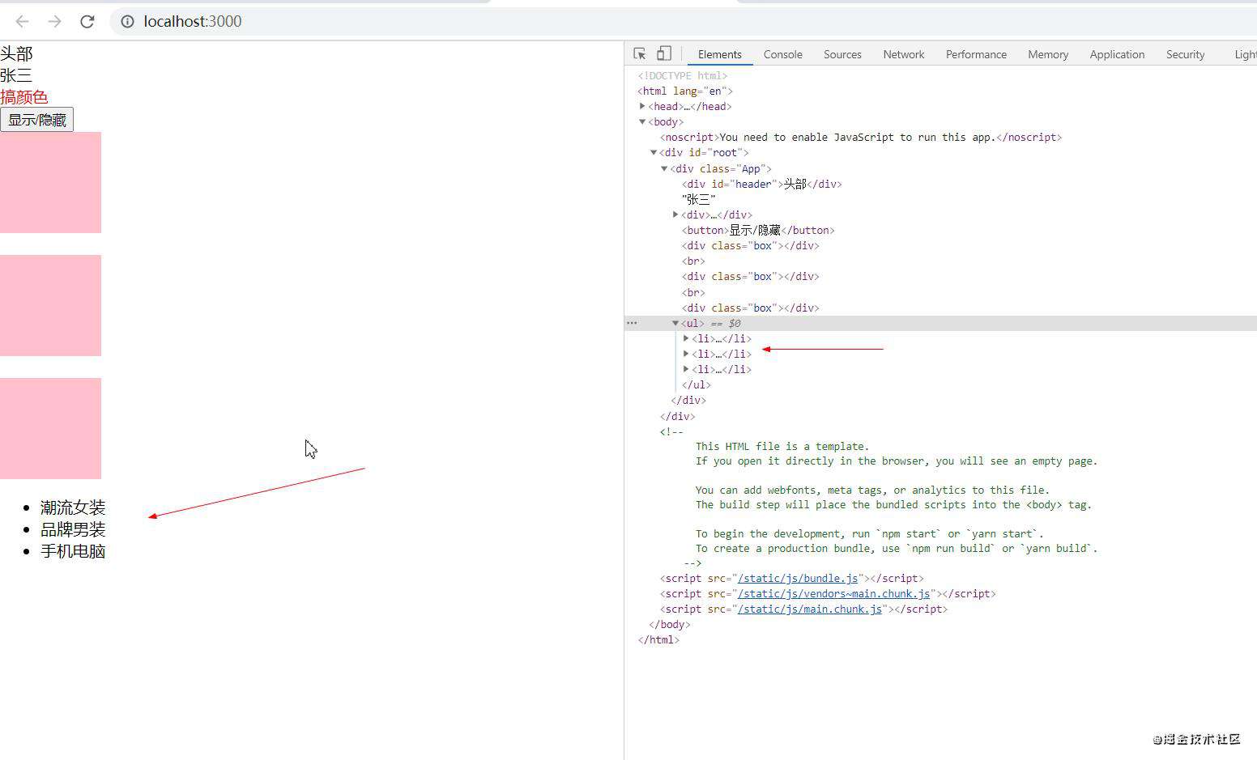The image size is (1257, 760).
Task: Switch to the Elements tab
Action: pos(719,54)
